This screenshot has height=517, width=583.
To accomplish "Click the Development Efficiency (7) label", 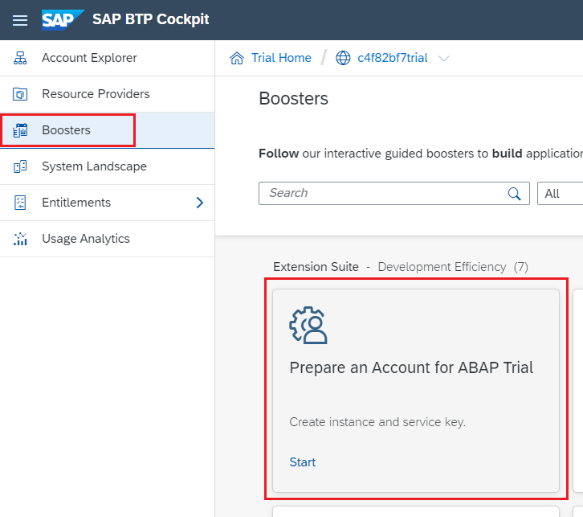I will click(x=453, y=267).
